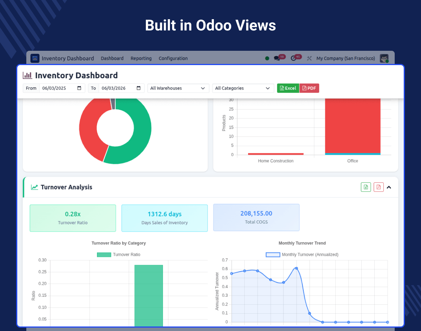Open the debug tools wrench icon
Image resolution: width=421 pixels, height=331 pixels.
(309, 58)
